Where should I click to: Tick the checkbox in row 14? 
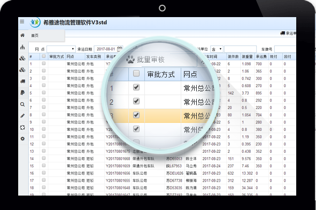point(44,158)
